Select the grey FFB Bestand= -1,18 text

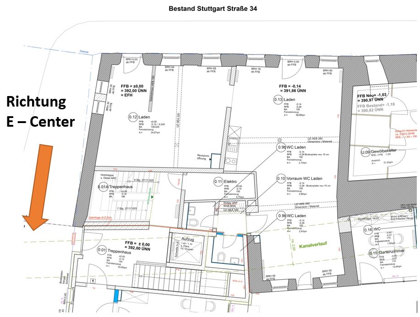[x=377, y=107]
